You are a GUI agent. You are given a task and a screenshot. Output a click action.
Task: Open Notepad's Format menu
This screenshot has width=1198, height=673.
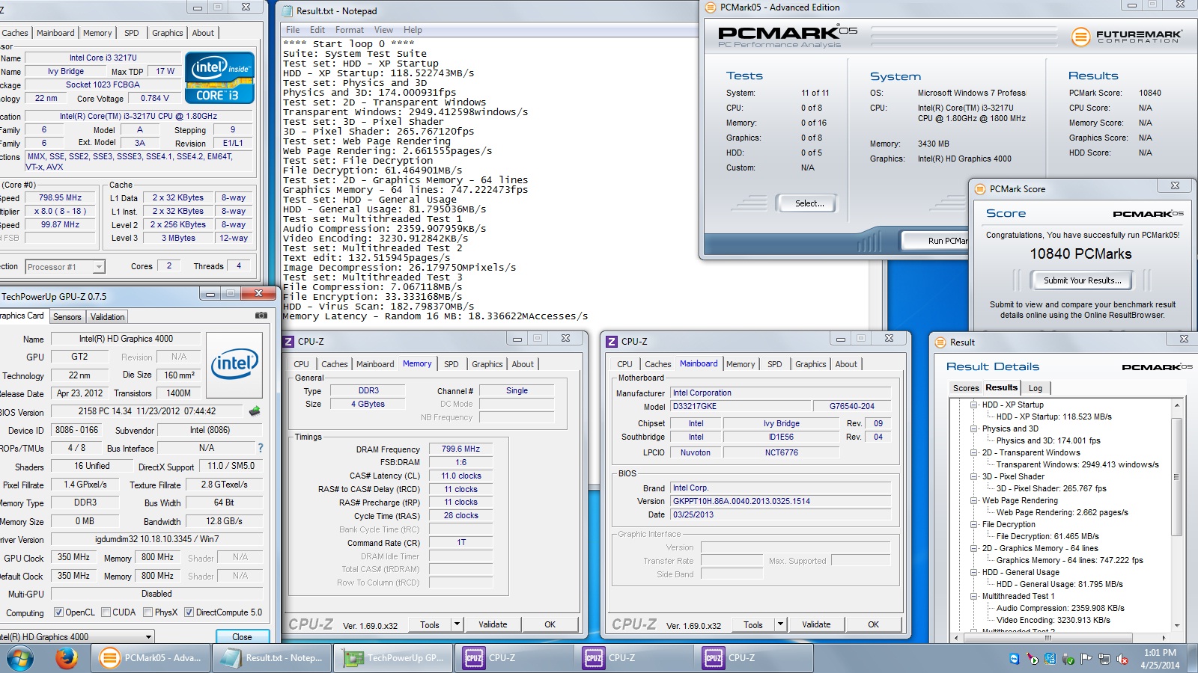click(349, 30)
